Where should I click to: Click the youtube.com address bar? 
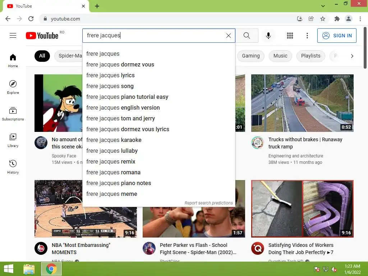[164, 19]
